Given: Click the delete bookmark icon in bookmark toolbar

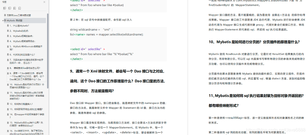Looking at the screenshot, I should 20,8.
